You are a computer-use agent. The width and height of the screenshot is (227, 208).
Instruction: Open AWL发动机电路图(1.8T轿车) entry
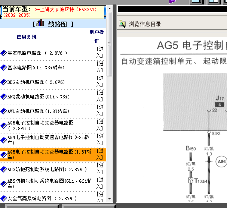39,111
